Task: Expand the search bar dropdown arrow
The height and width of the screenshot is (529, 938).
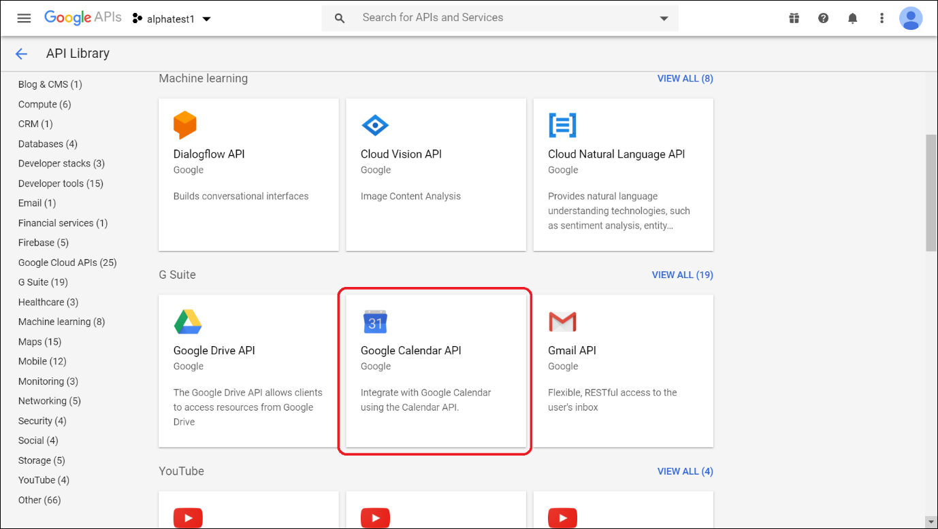Action: pos(664,18)
